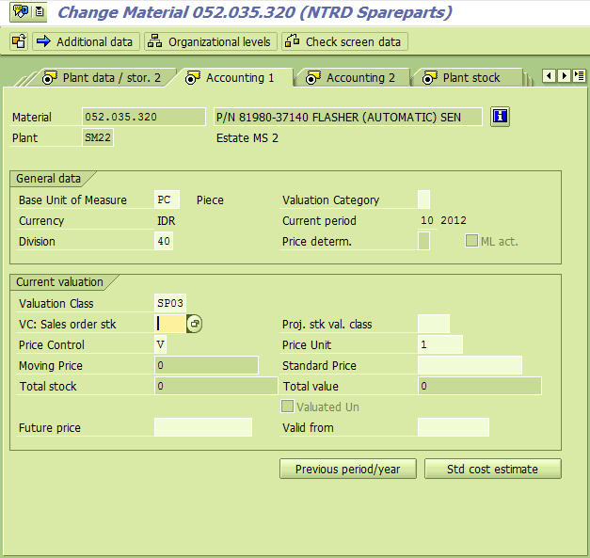
Task: Click the Future price field
Action: click(203, 427)
